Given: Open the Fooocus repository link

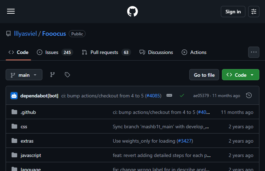Looking at the screenshot, I should (54, 34).
